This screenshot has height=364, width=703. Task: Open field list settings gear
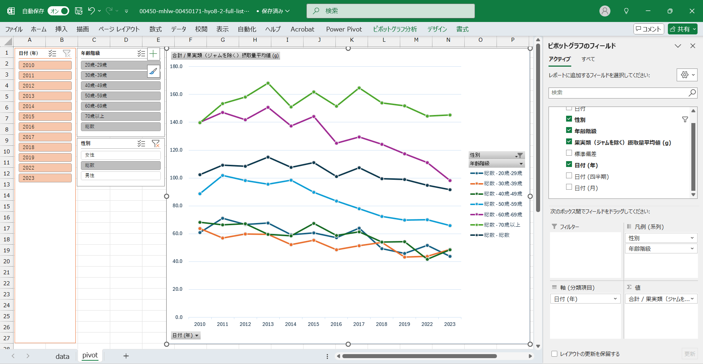pyautogui.click(x=686, y=75)
